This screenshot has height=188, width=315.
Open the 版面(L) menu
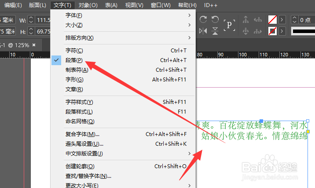tap(37, 5)
